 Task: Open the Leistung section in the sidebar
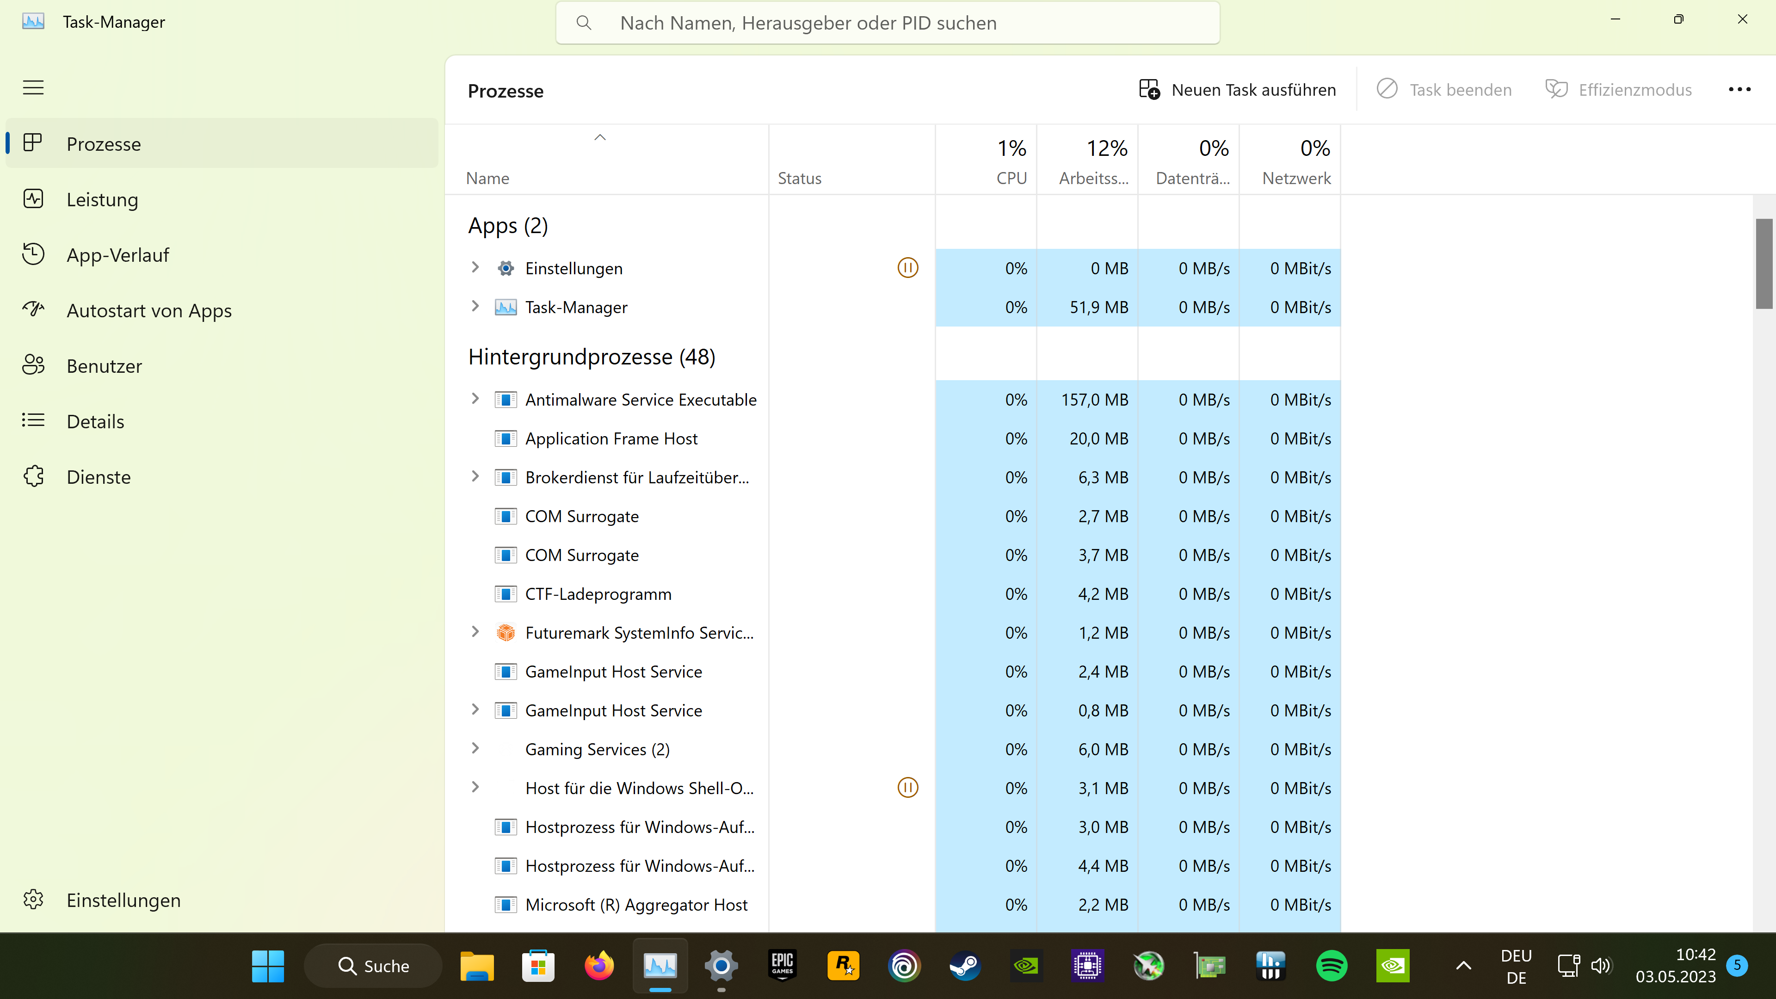102,199
